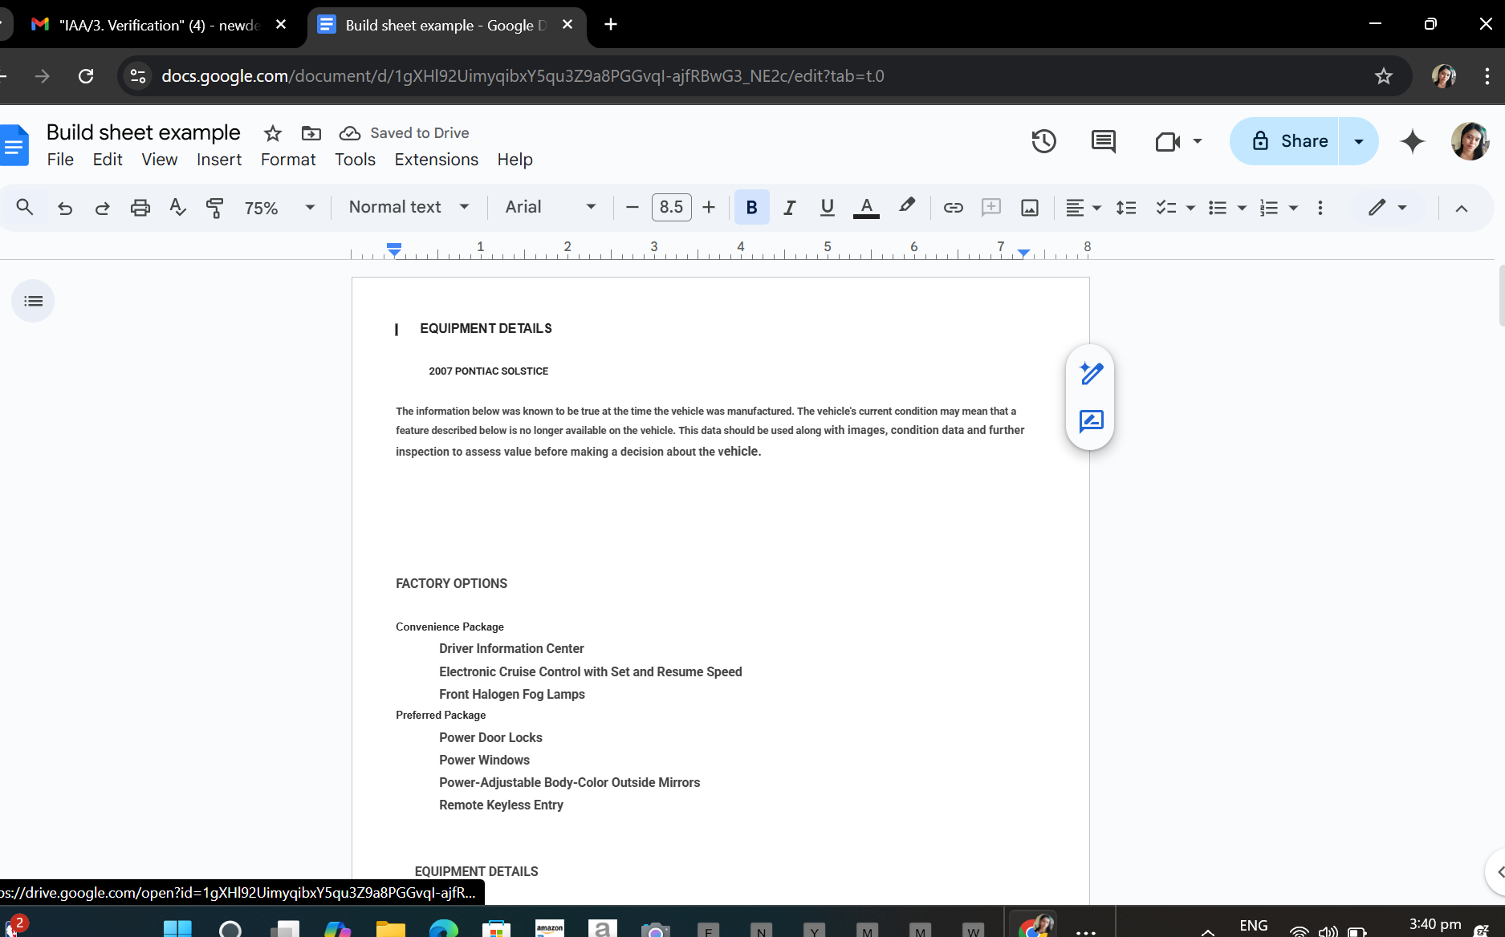Screen dimensions: 1505x937
Task: Bookmark this page with the star icon
Action: pyautogui.click(x=1384, y=76)
